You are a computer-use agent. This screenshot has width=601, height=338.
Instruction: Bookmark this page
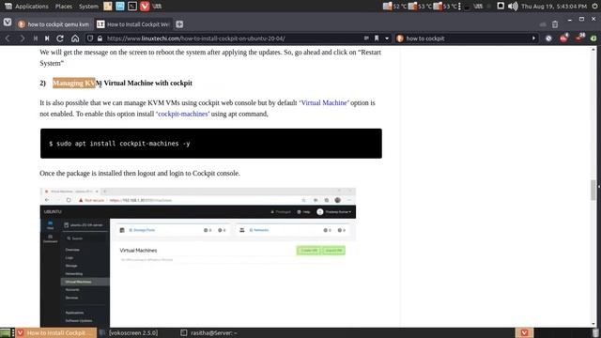click(x=377, y=38)
